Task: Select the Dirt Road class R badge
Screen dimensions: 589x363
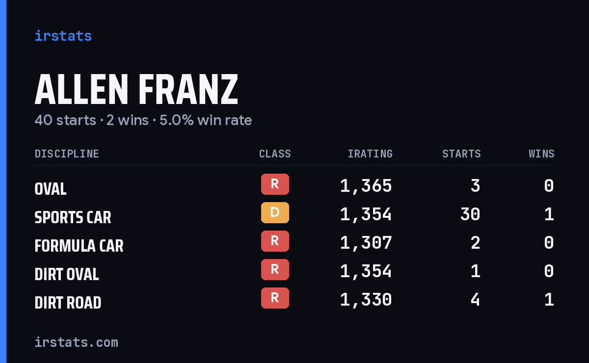Action: click(275, 298)
